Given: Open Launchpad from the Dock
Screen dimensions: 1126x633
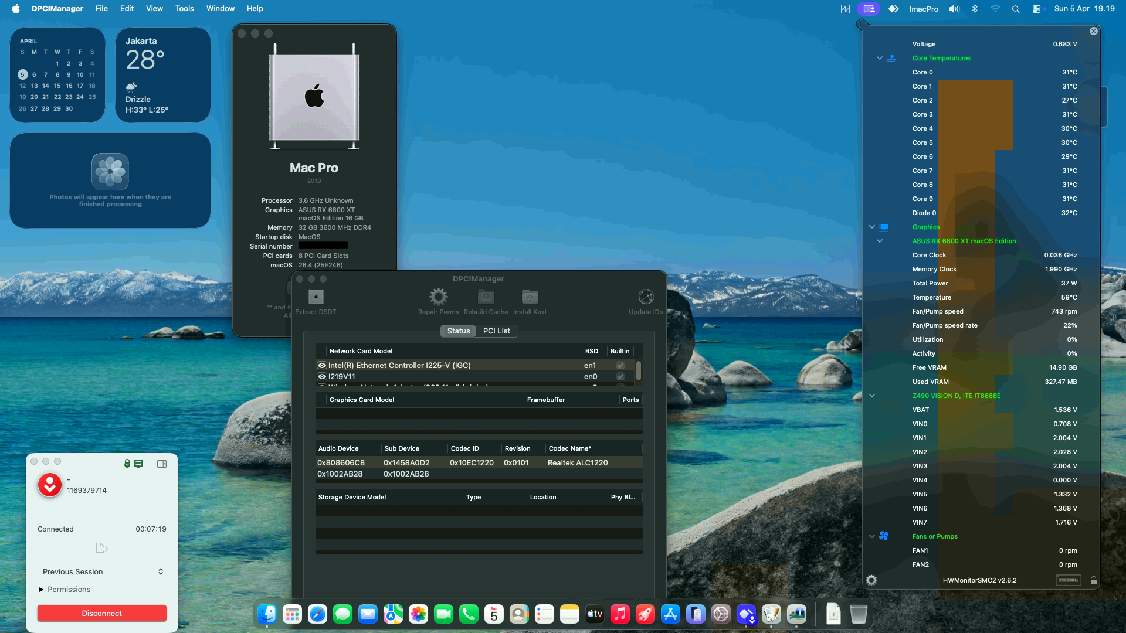Looking at the screenshot, I should pos(292,614).
